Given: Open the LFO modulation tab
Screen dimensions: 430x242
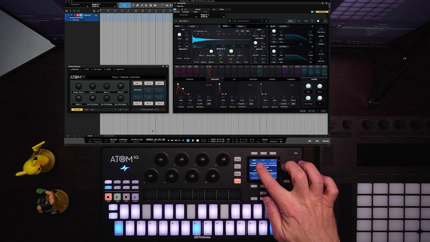Looking at the screenshot, I should tap(234, 79).
